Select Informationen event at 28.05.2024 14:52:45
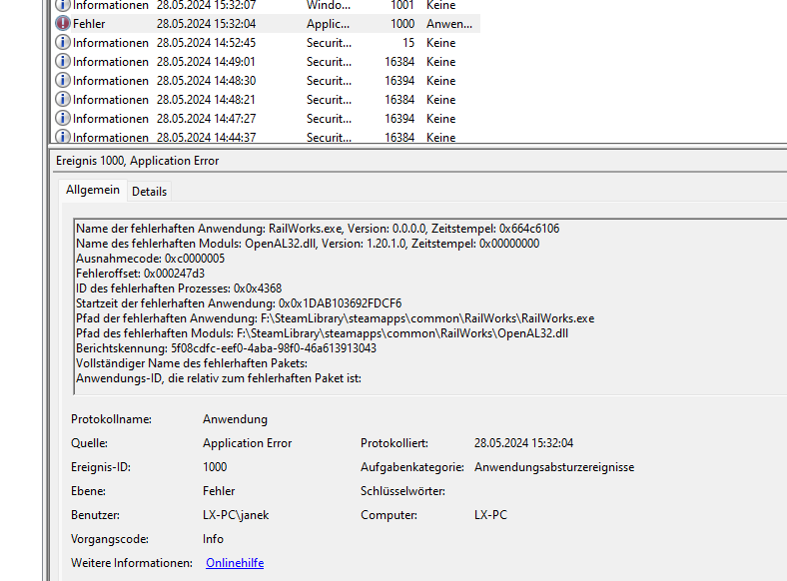Image resolution: width=787 pixels, height=581 pixels. pyautogui.click(x=267, y=43)
